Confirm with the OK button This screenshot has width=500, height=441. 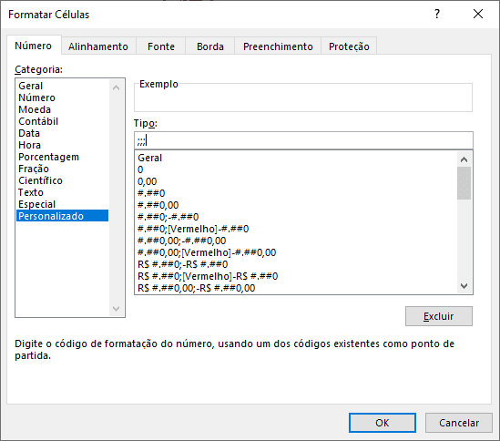coord(382,423)
